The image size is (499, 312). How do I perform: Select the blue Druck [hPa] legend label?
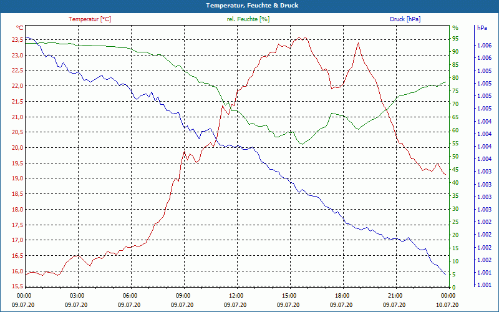point(405,19)
